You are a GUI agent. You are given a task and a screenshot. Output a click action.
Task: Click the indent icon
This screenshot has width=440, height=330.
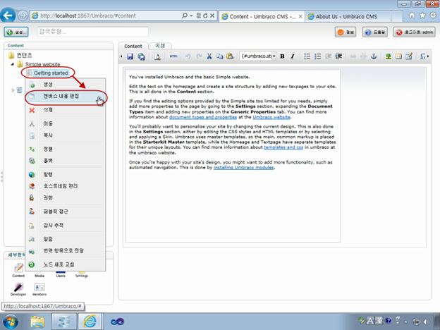[x=338, y=56]
